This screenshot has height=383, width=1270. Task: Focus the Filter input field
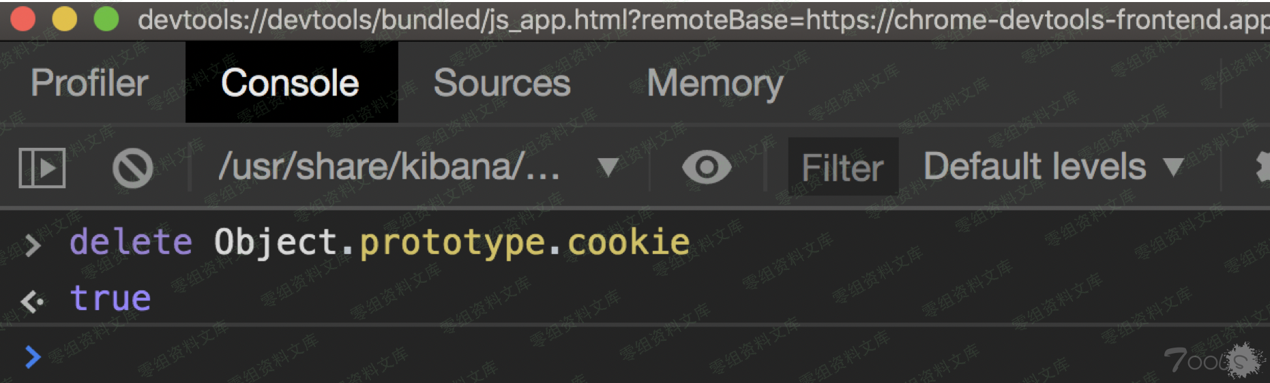(x=842, y=168)
